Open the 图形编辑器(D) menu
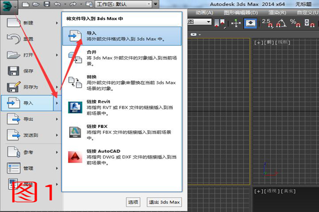Screen dimensions: 319x212 (x=241, y=13)
